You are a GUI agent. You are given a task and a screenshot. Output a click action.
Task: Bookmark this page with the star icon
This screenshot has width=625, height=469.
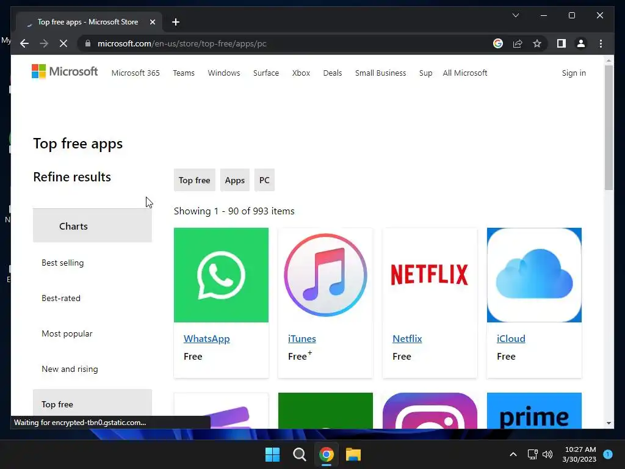pyautogui.click(x=537, y=43)
